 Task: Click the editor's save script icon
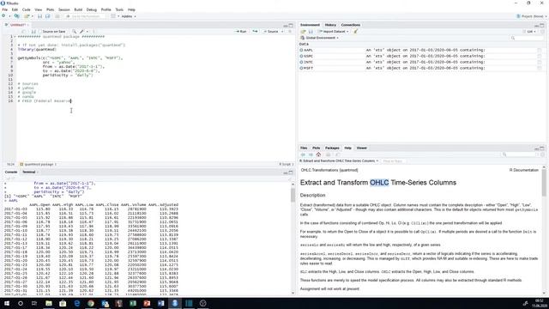pyautogui.click(x=33, y=32)
